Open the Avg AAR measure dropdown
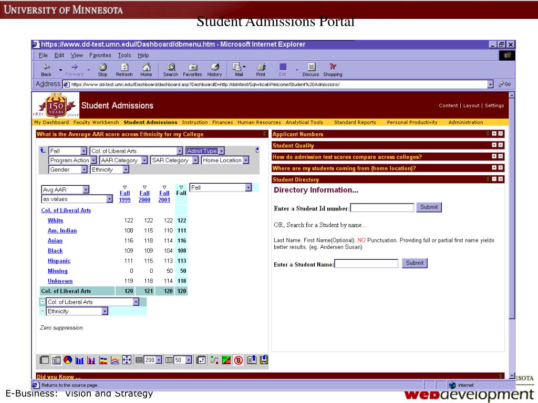 (x=65, y=189)
